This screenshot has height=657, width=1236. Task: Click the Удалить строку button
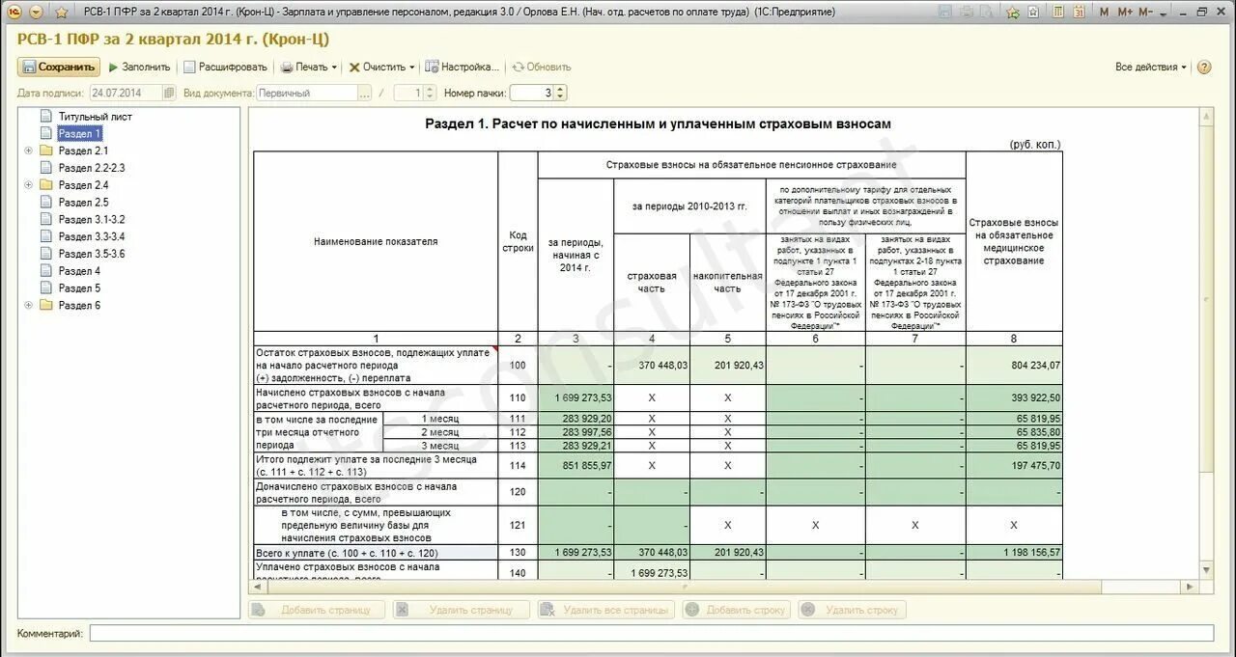point(852,610)
